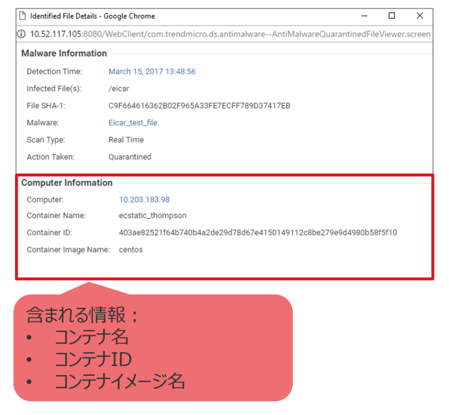The image size is (449, 415).
Task: Click the Quarantined action taken value
Action: (x=129, y=157)
